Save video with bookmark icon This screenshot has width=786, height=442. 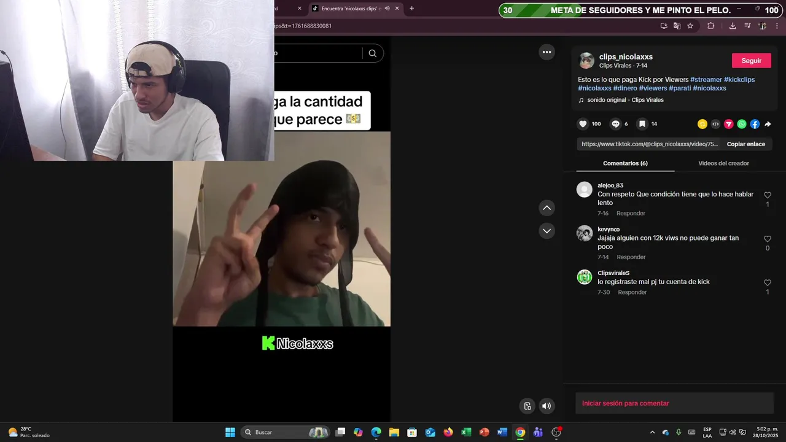pos(642,124)
